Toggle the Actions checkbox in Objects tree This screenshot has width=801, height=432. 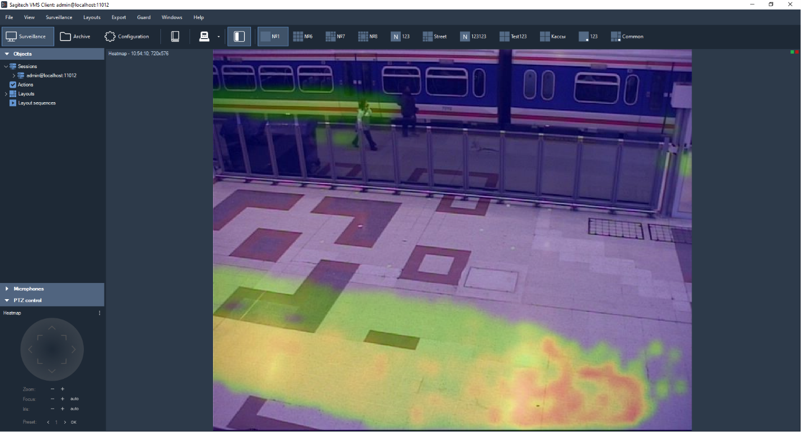pos(13,85)
